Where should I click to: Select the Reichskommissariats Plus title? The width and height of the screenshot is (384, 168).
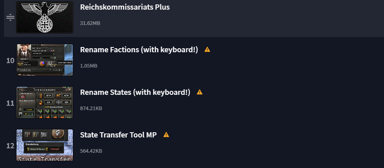(125, 7)
